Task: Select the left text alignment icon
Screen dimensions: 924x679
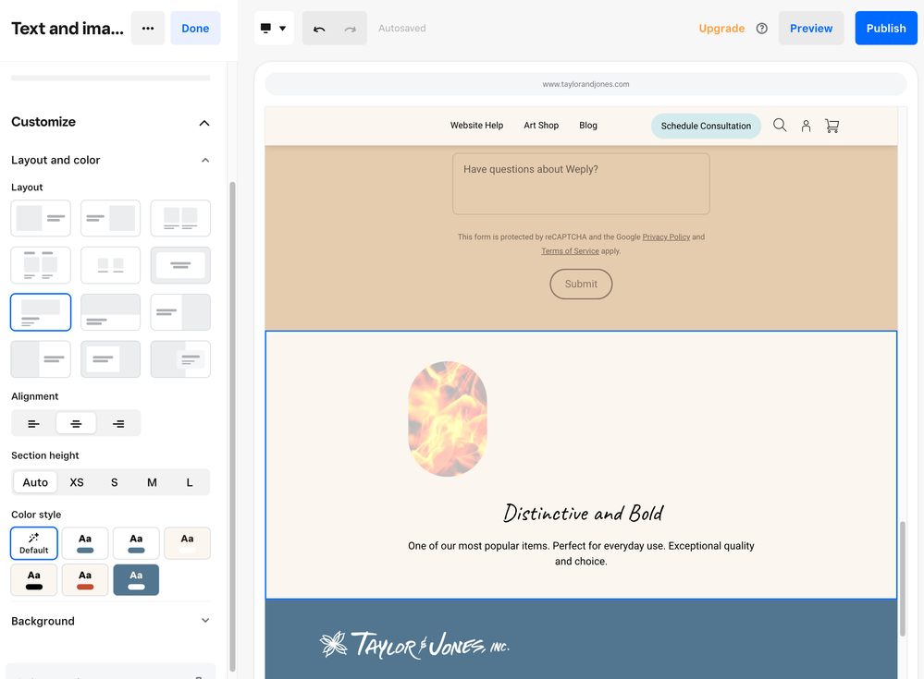Action: 33,423
